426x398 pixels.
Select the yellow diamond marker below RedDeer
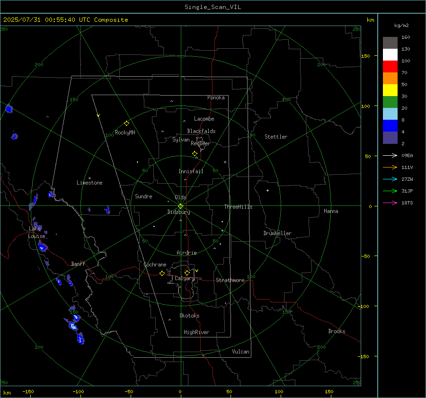[195, 154]
